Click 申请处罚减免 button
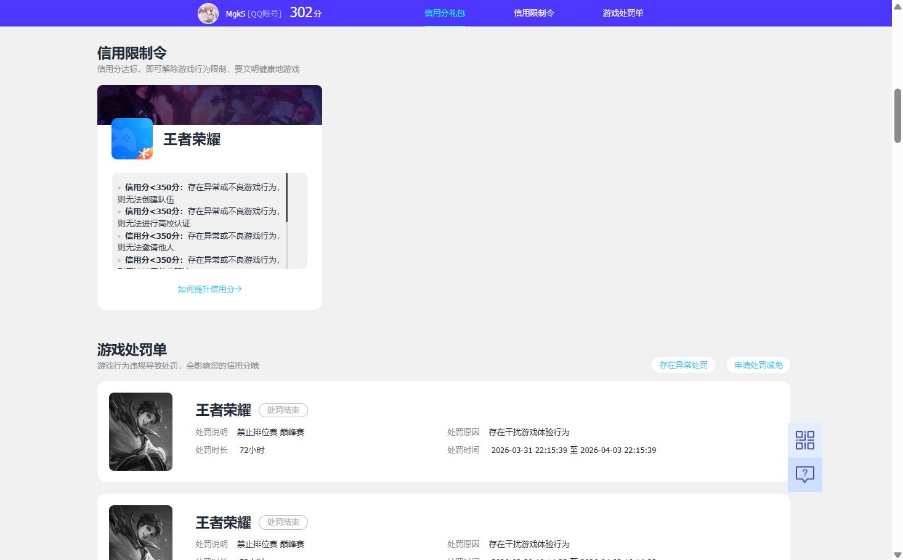903x560 pixels. click(x=758, y=365)
